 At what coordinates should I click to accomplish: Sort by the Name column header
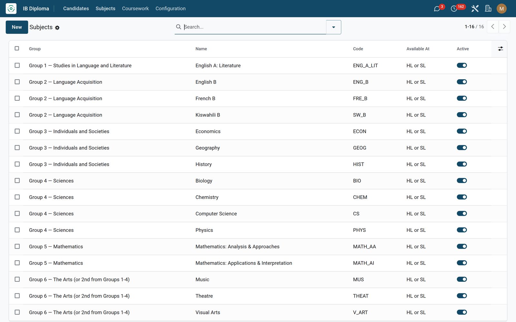pos(201,49)
